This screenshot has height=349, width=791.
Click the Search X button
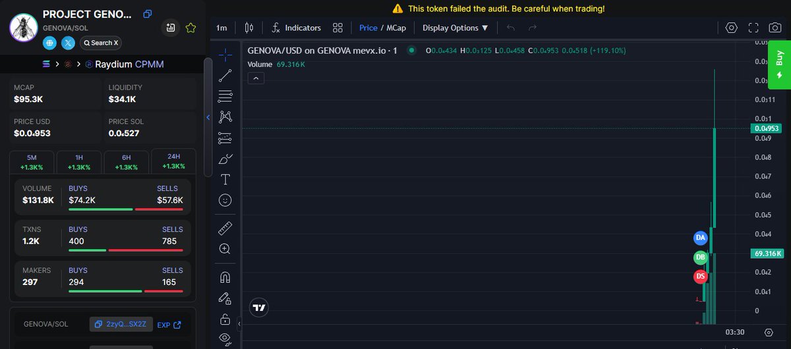[101, 43]
